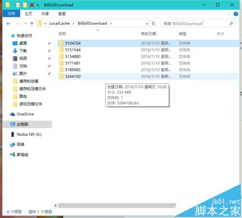Open the quick access toolbar customize dropdown

(x=38, y=5)
